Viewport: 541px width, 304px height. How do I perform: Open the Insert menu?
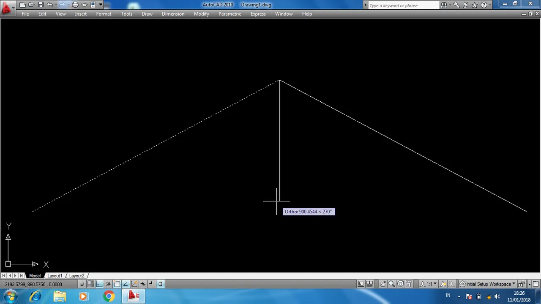(81, 14)
